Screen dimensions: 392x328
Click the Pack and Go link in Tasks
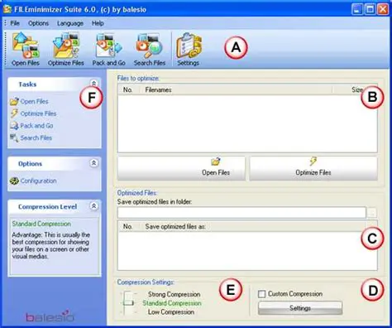point(36,126)
